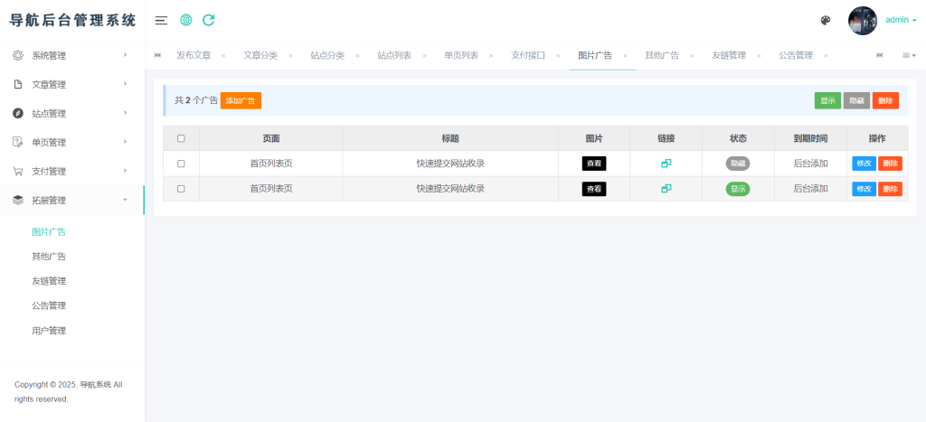
Task: Open 图片广告 in the sidebar submenu
Action: pos(49,232)
